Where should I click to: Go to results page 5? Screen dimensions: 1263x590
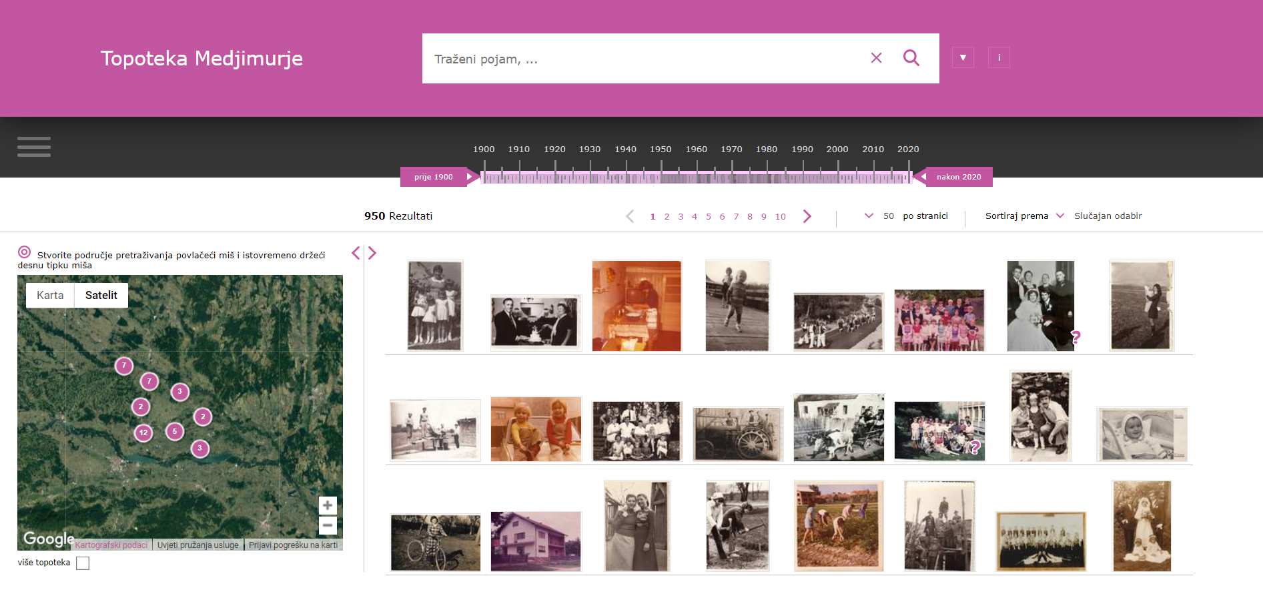pyautogui.click(x=709, y=216)
